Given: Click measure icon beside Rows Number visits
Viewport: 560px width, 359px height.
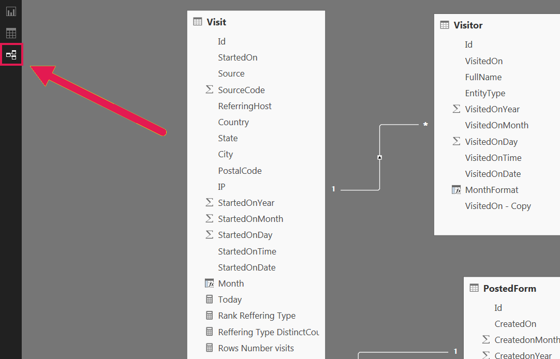Looking at the screenshot, I should 209,348.
